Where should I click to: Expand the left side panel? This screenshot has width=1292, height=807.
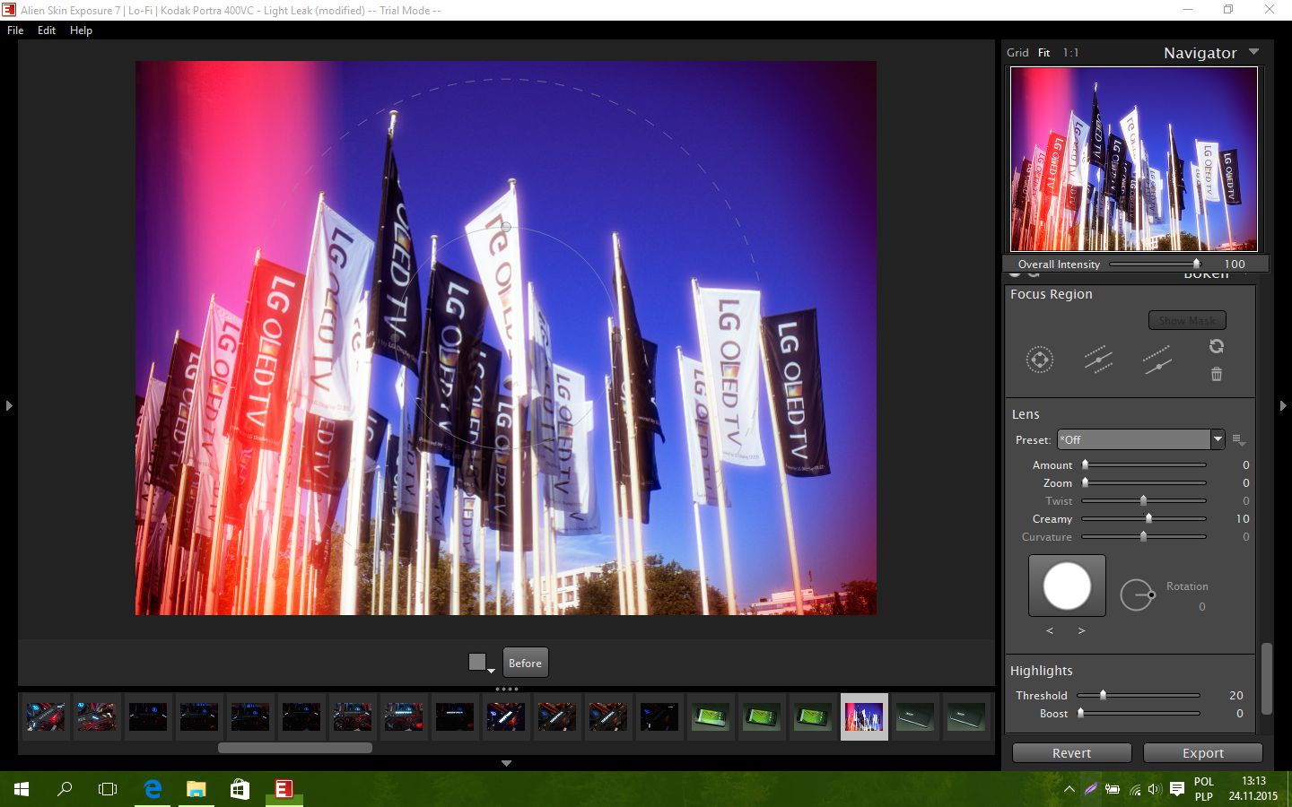(x=9, y=405)
